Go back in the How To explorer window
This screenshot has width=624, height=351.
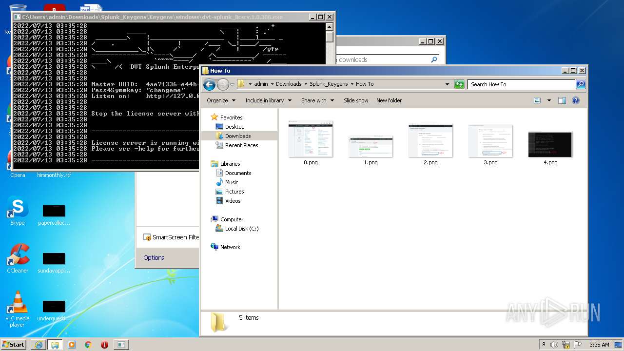pos(209,84)
